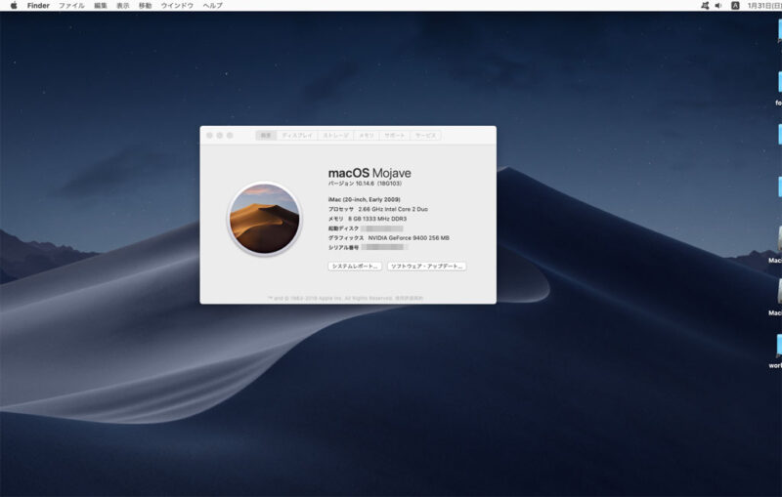Open the ファイル menu

point(71,6)
